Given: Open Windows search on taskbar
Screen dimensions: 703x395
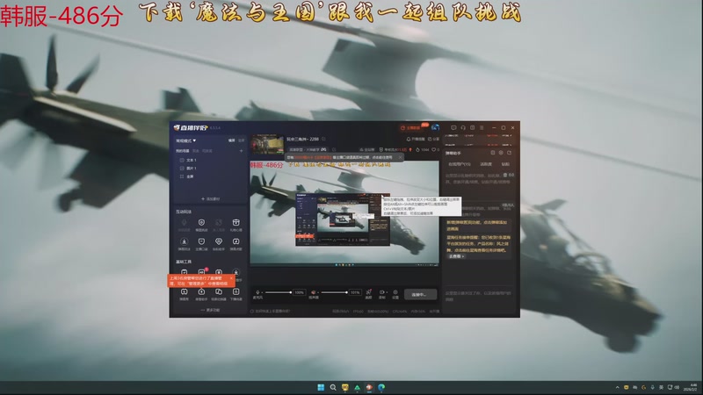Looking at the screenshot, I should (333, 387).
